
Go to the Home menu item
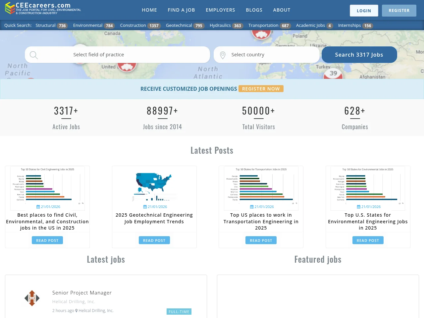(149, 10)
